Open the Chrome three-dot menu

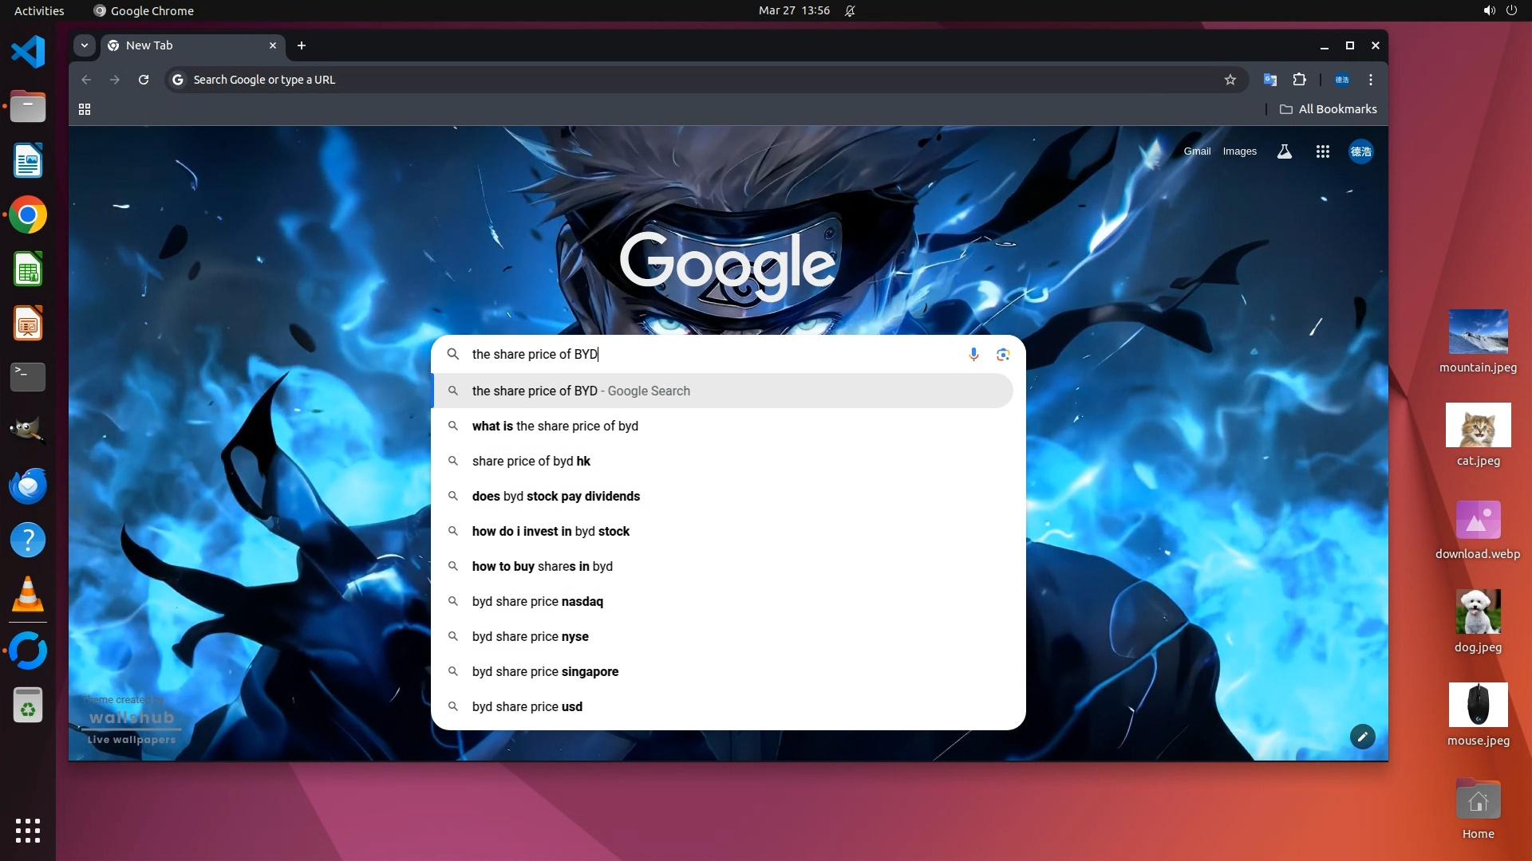coord(1371,80)
